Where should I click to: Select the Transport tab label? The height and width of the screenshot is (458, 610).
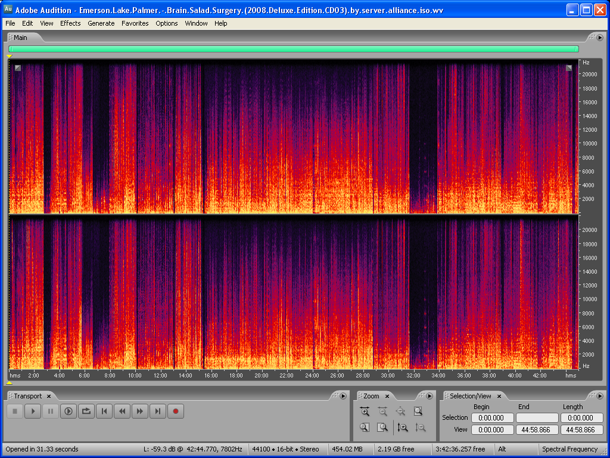[27, 396]
